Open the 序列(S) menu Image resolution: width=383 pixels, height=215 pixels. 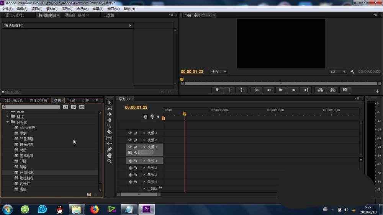pos(67,9)
